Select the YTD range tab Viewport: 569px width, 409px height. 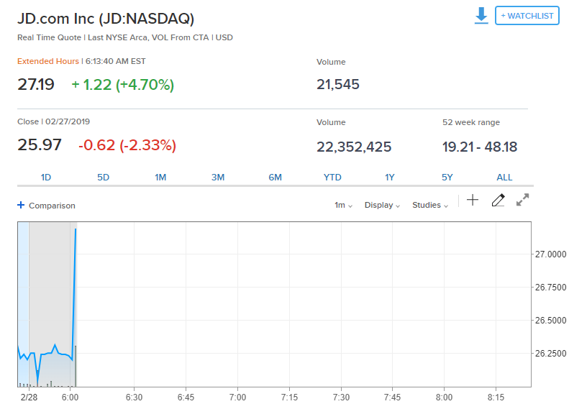[332, 178]
